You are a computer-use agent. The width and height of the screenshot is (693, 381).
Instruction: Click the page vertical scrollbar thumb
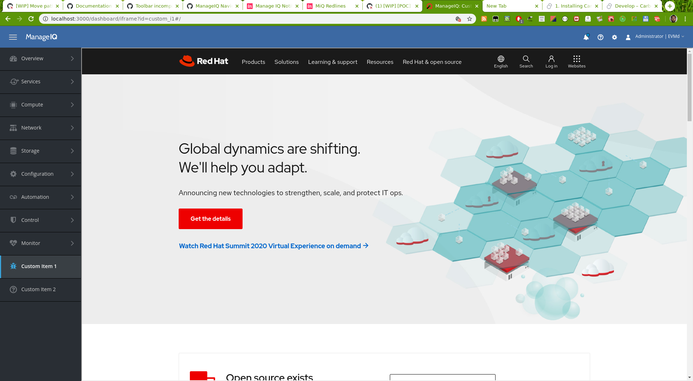click(x=690, y=87)
